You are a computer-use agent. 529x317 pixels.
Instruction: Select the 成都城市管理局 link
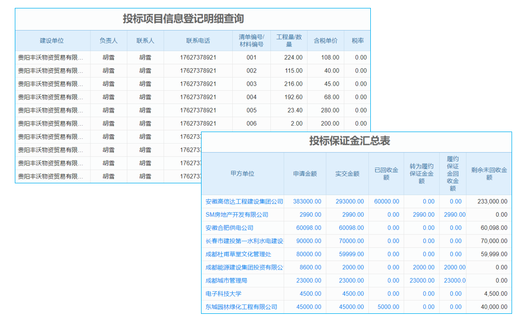point(227,281)
